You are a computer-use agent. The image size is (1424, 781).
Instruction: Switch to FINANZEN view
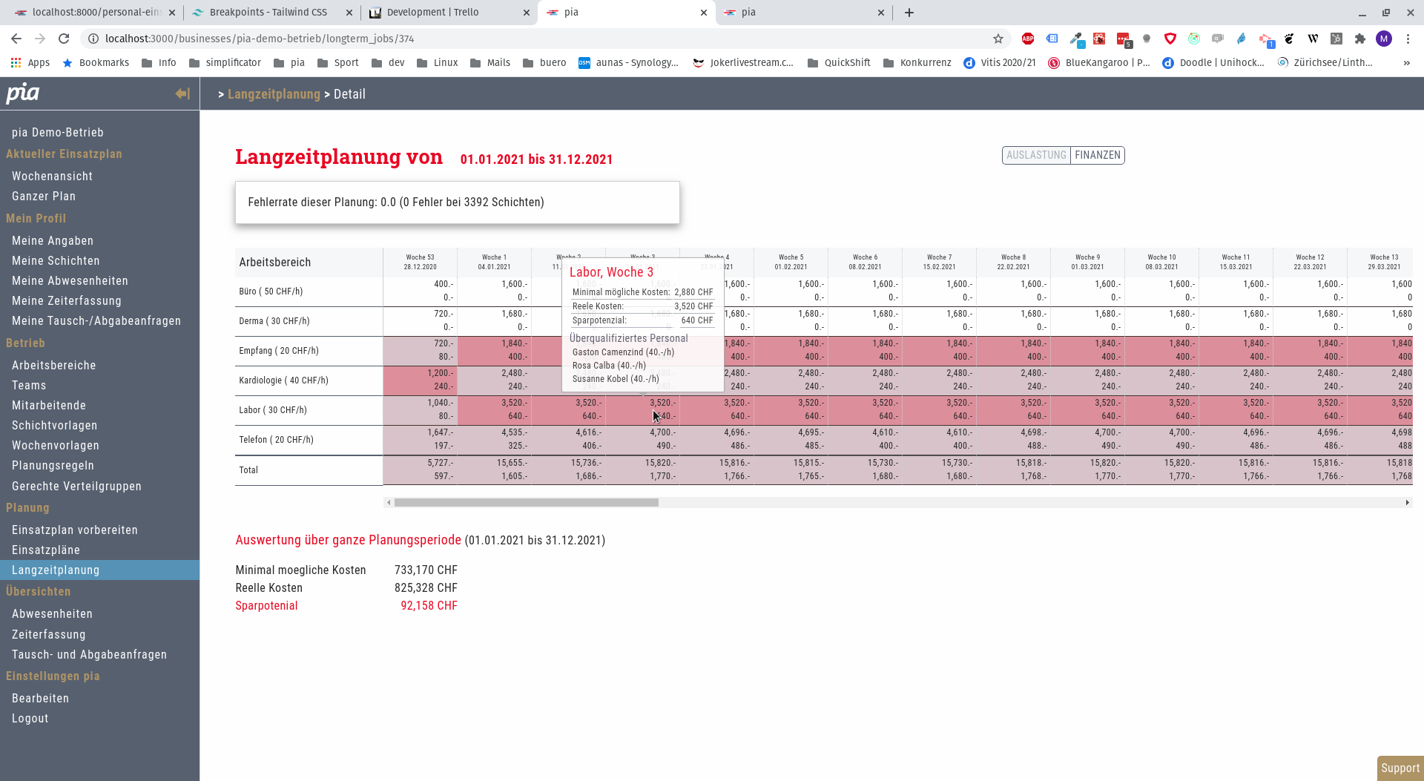(x=1098, y=155)
